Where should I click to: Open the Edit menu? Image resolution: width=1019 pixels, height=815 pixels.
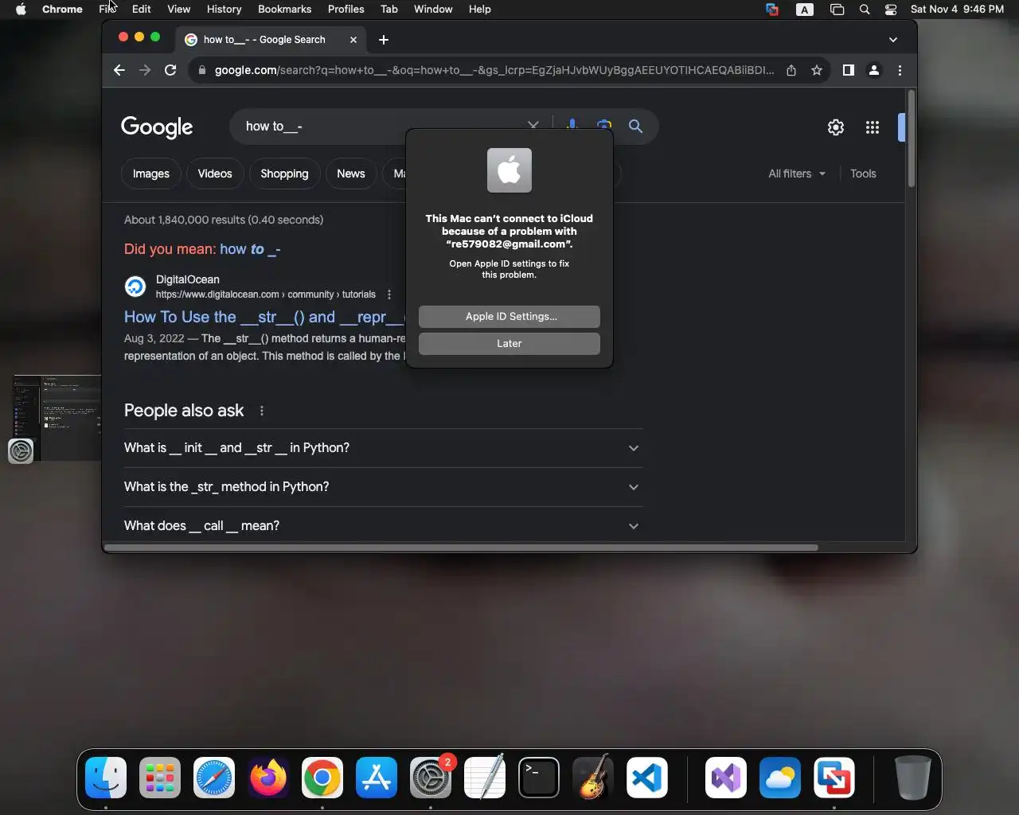(142, 10)
